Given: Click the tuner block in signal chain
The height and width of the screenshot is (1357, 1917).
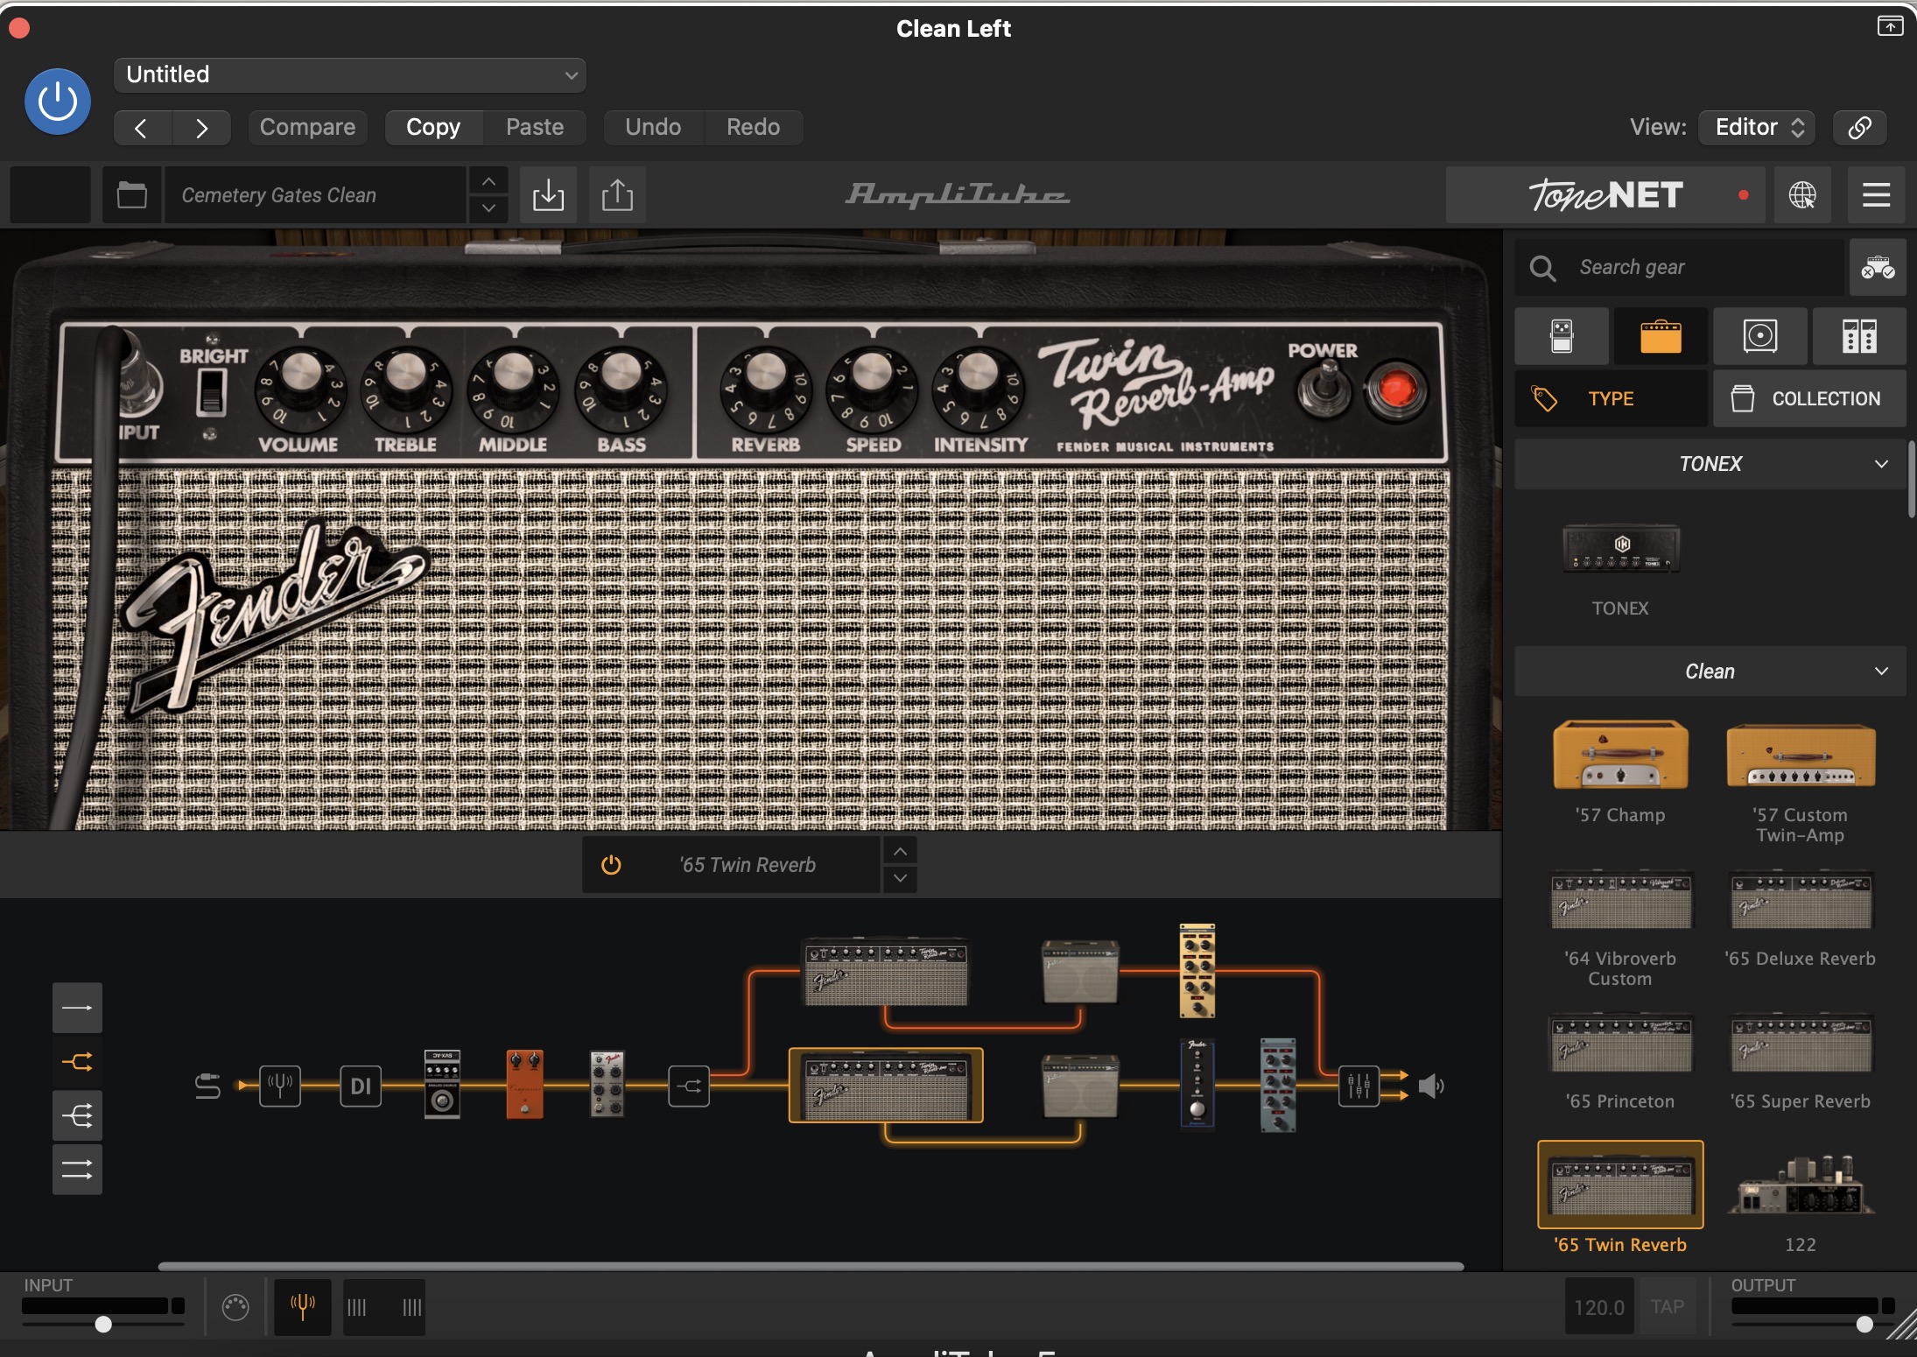Looking at the screenshot, I should pyautogui.click(x=280, y=1086).
